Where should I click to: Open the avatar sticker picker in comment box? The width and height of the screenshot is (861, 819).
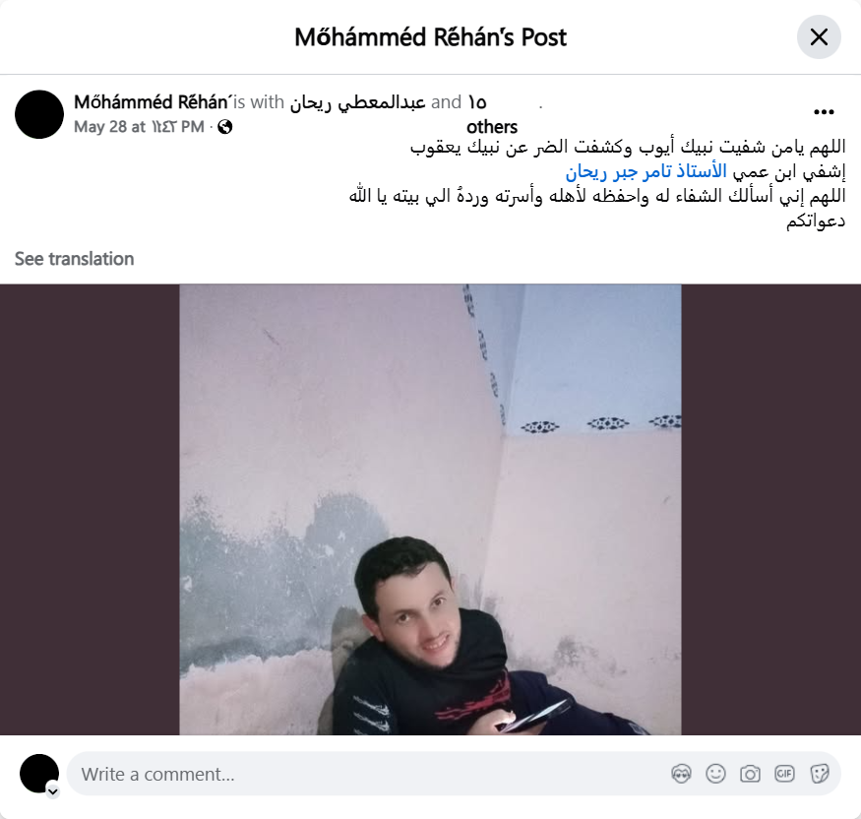coord(681,774)
